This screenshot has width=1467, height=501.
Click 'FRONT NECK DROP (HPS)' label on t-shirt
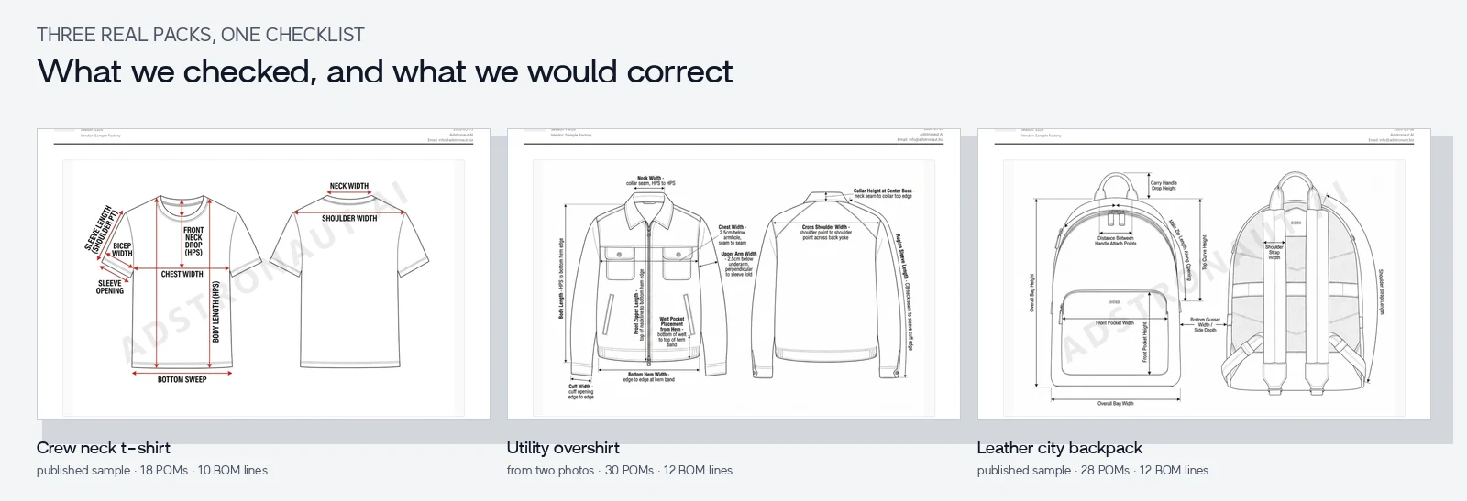click(x=193, y=241)
